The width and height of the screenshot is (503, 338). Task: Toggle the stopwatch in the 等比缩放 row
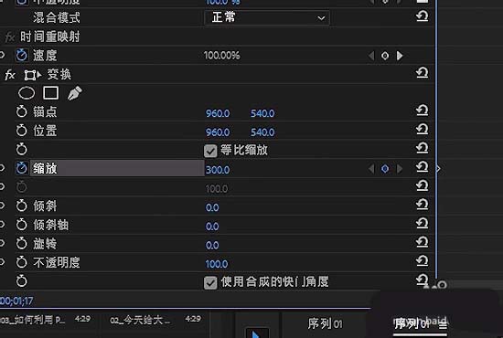[22, 149]
